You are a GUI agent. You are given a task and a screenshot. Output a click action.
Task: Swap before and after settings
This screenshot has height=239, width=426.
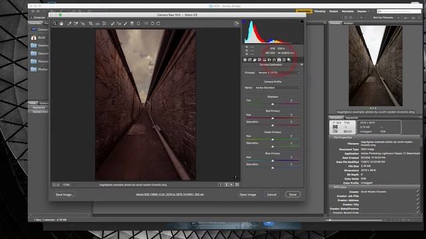[226, 185]
